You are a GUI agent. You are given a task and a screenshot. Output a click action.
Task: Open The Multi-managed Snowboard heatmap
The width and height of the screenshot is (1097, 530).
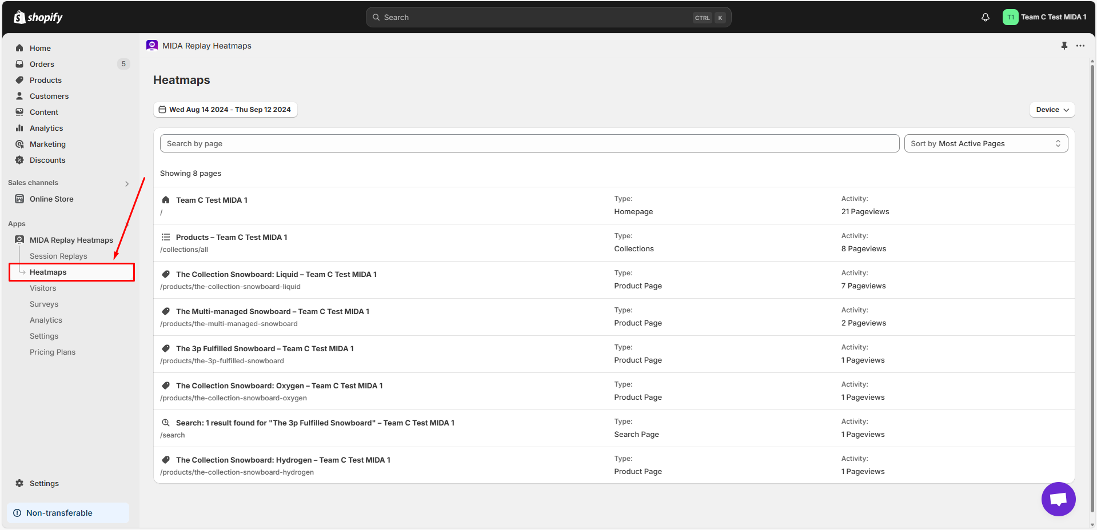272,311
